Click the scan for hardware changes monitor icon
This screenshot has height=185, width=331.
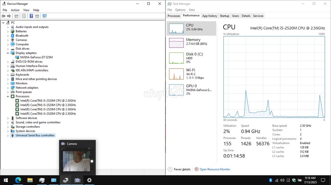click(45, 16)
